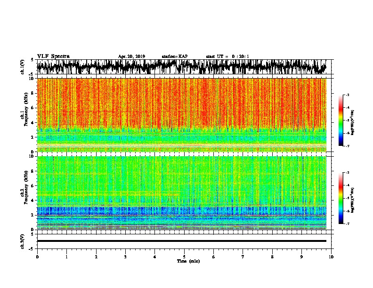Click time axis tick label "5"
The height and width of the screenshot is (288, 373).
pyautogui.click(x=184, y=257)
